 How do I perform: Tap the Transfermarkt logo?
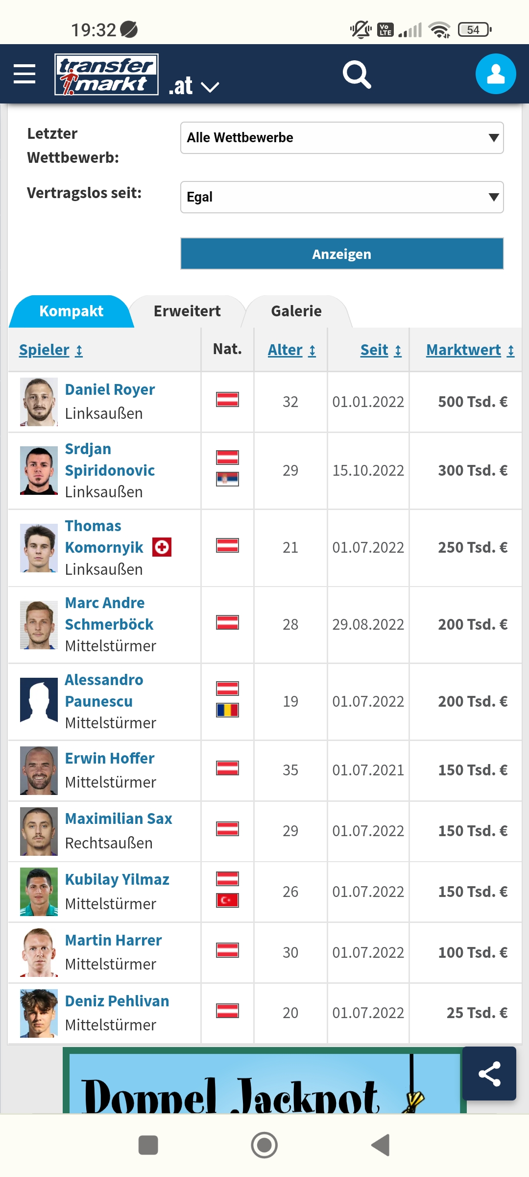pos(106,74)
